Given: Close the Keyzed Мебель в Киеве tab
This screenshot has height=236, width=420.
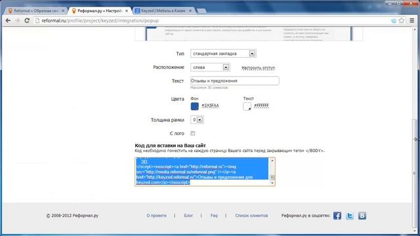Looking at the screenshot, I should pos(190,10).
